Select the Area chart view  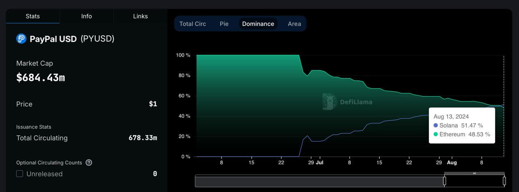tap(294, 24)
